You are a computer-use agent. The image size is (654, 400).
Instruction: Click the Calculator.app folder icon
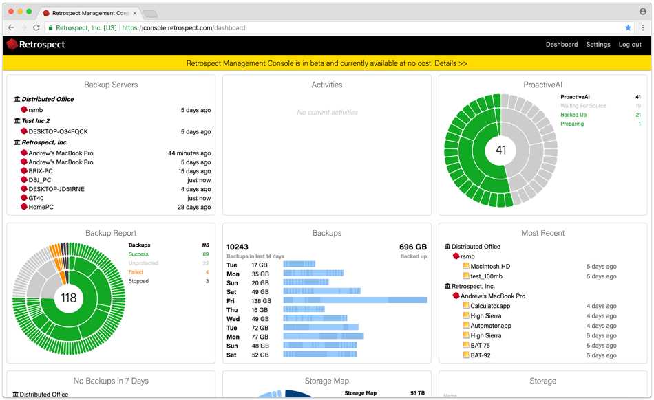pyautogui.click(x=466, y=306)
